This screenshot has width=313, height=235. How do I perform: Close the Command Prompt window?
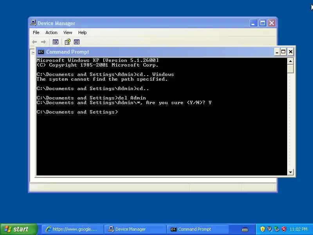pyautogui.click(x=291, y=52)
